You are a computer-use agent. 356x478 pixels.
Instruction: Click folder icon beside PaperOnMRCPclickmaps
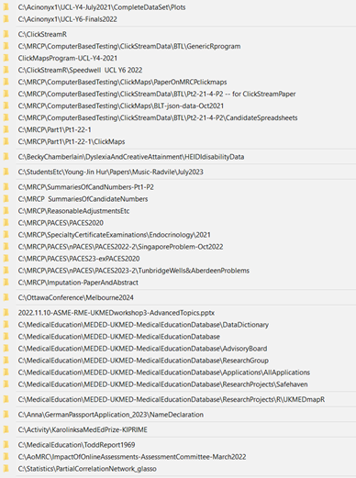point(6,82)
